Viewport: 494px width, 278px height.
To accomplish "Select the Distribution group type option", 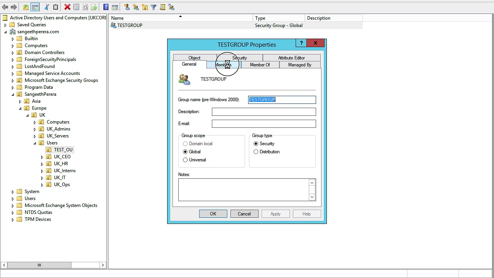I will tap(256, 152).
